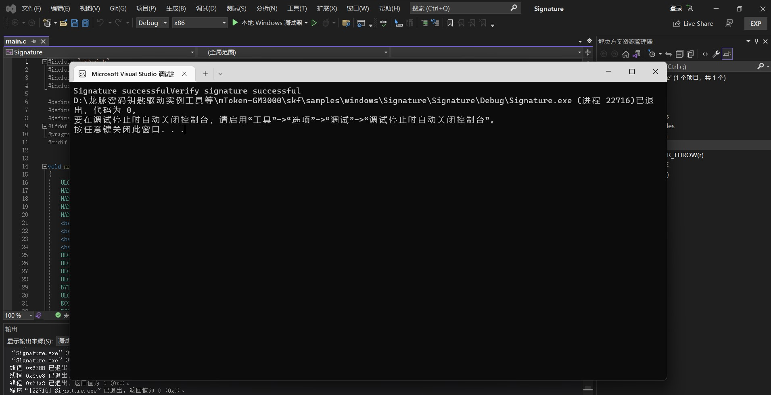
Task: Click the abc spell check icon
Action: pyautogui.click(x=383, y=23)
